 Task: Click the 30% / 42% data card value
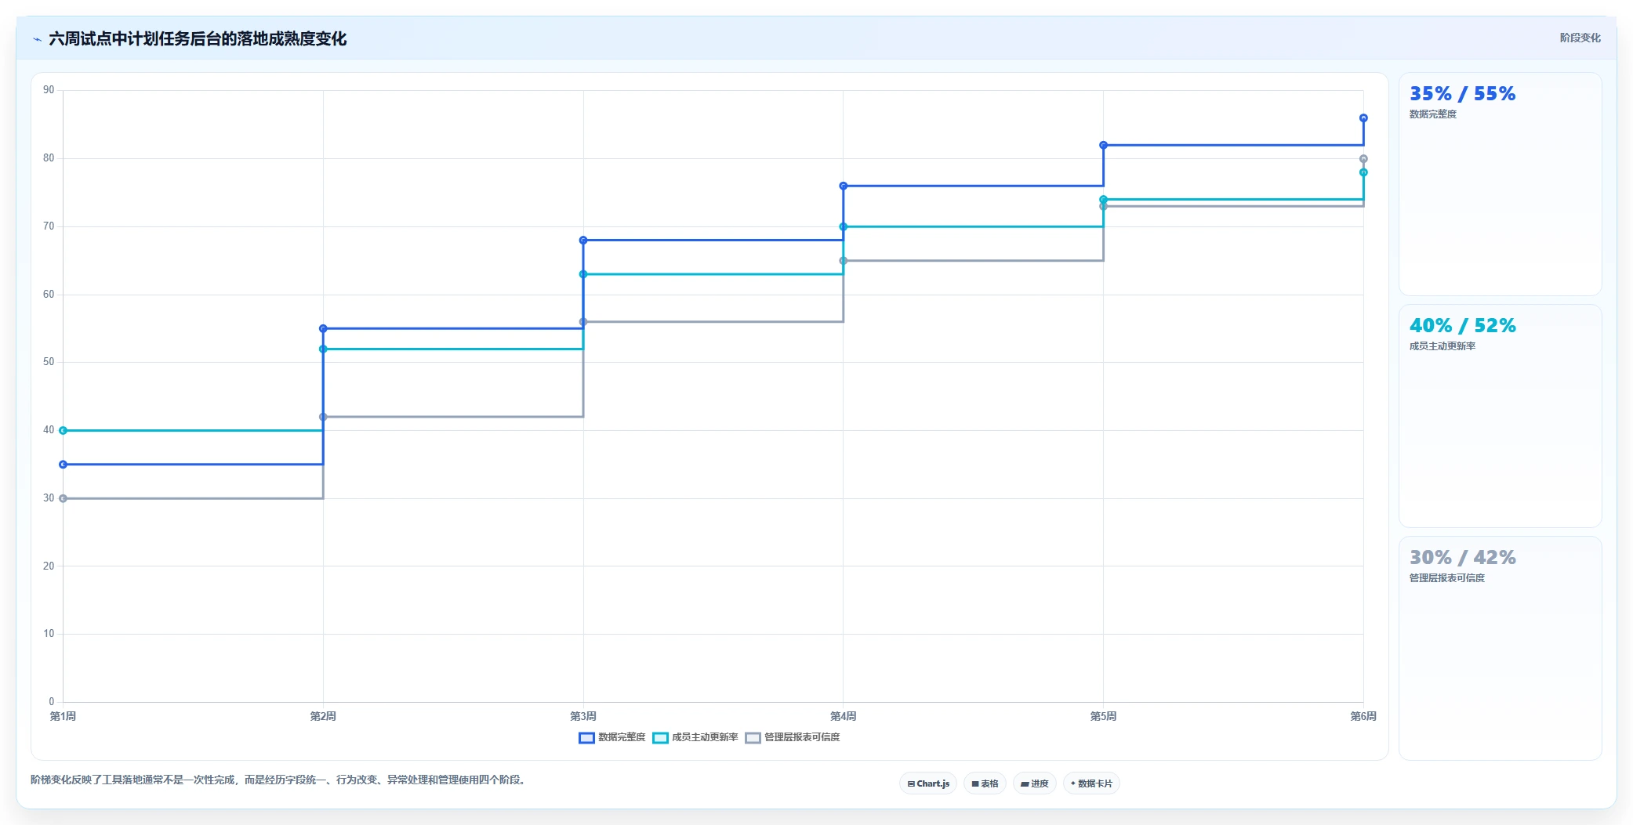1462,558
